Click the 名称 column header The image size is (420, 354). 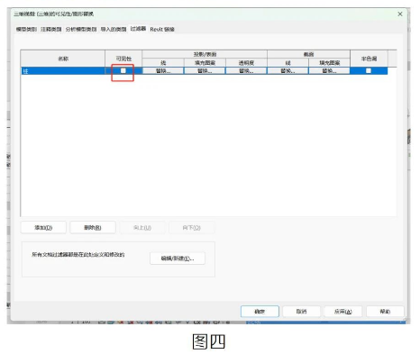[63, 59]
